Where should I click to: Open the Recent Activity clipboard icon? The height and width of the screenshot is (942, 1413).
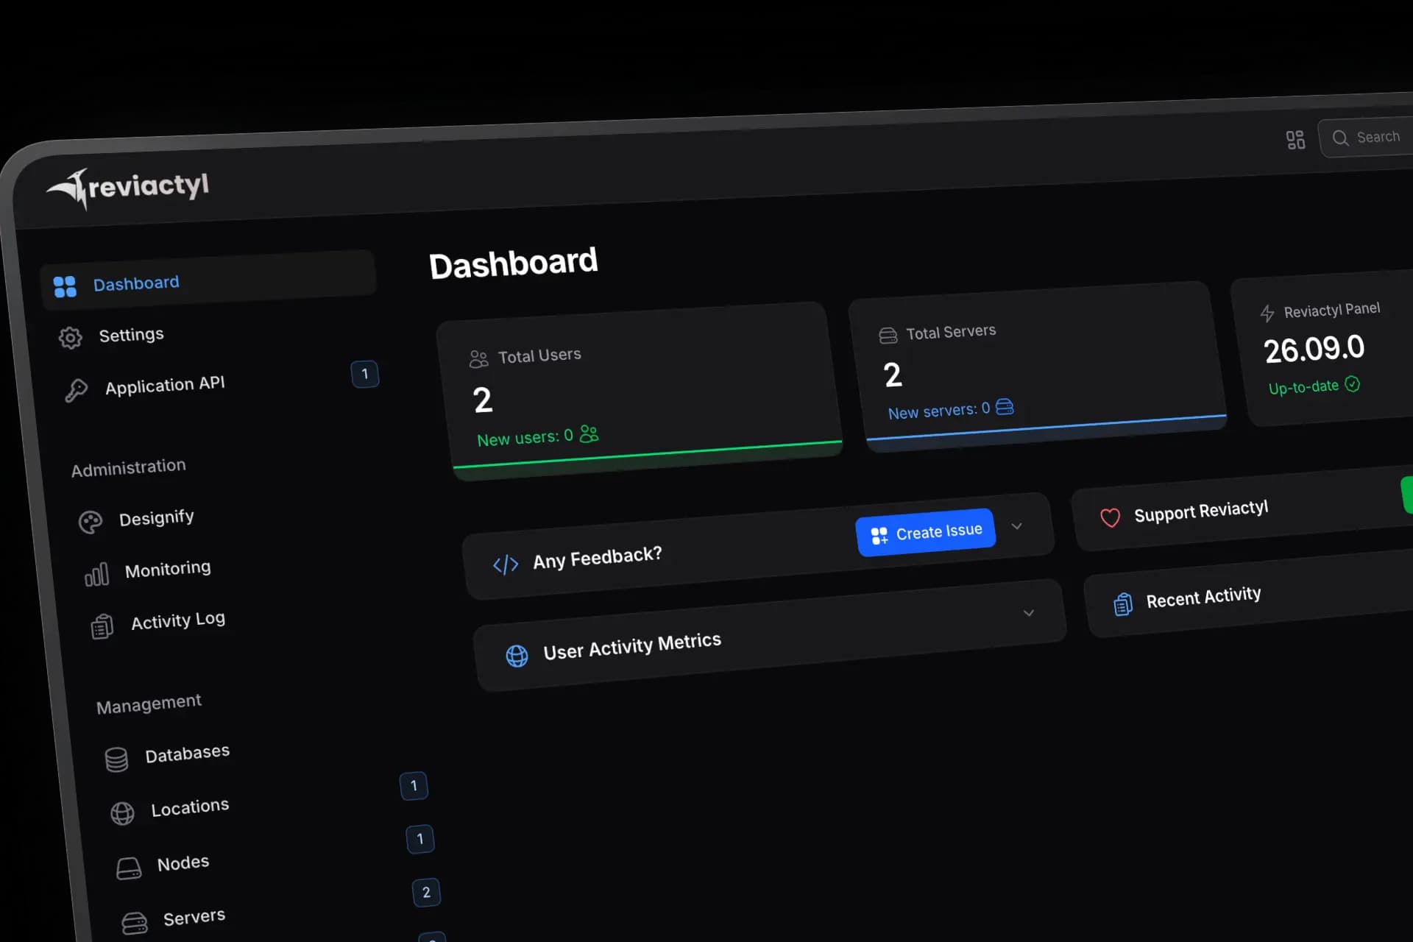point(1123,604)
